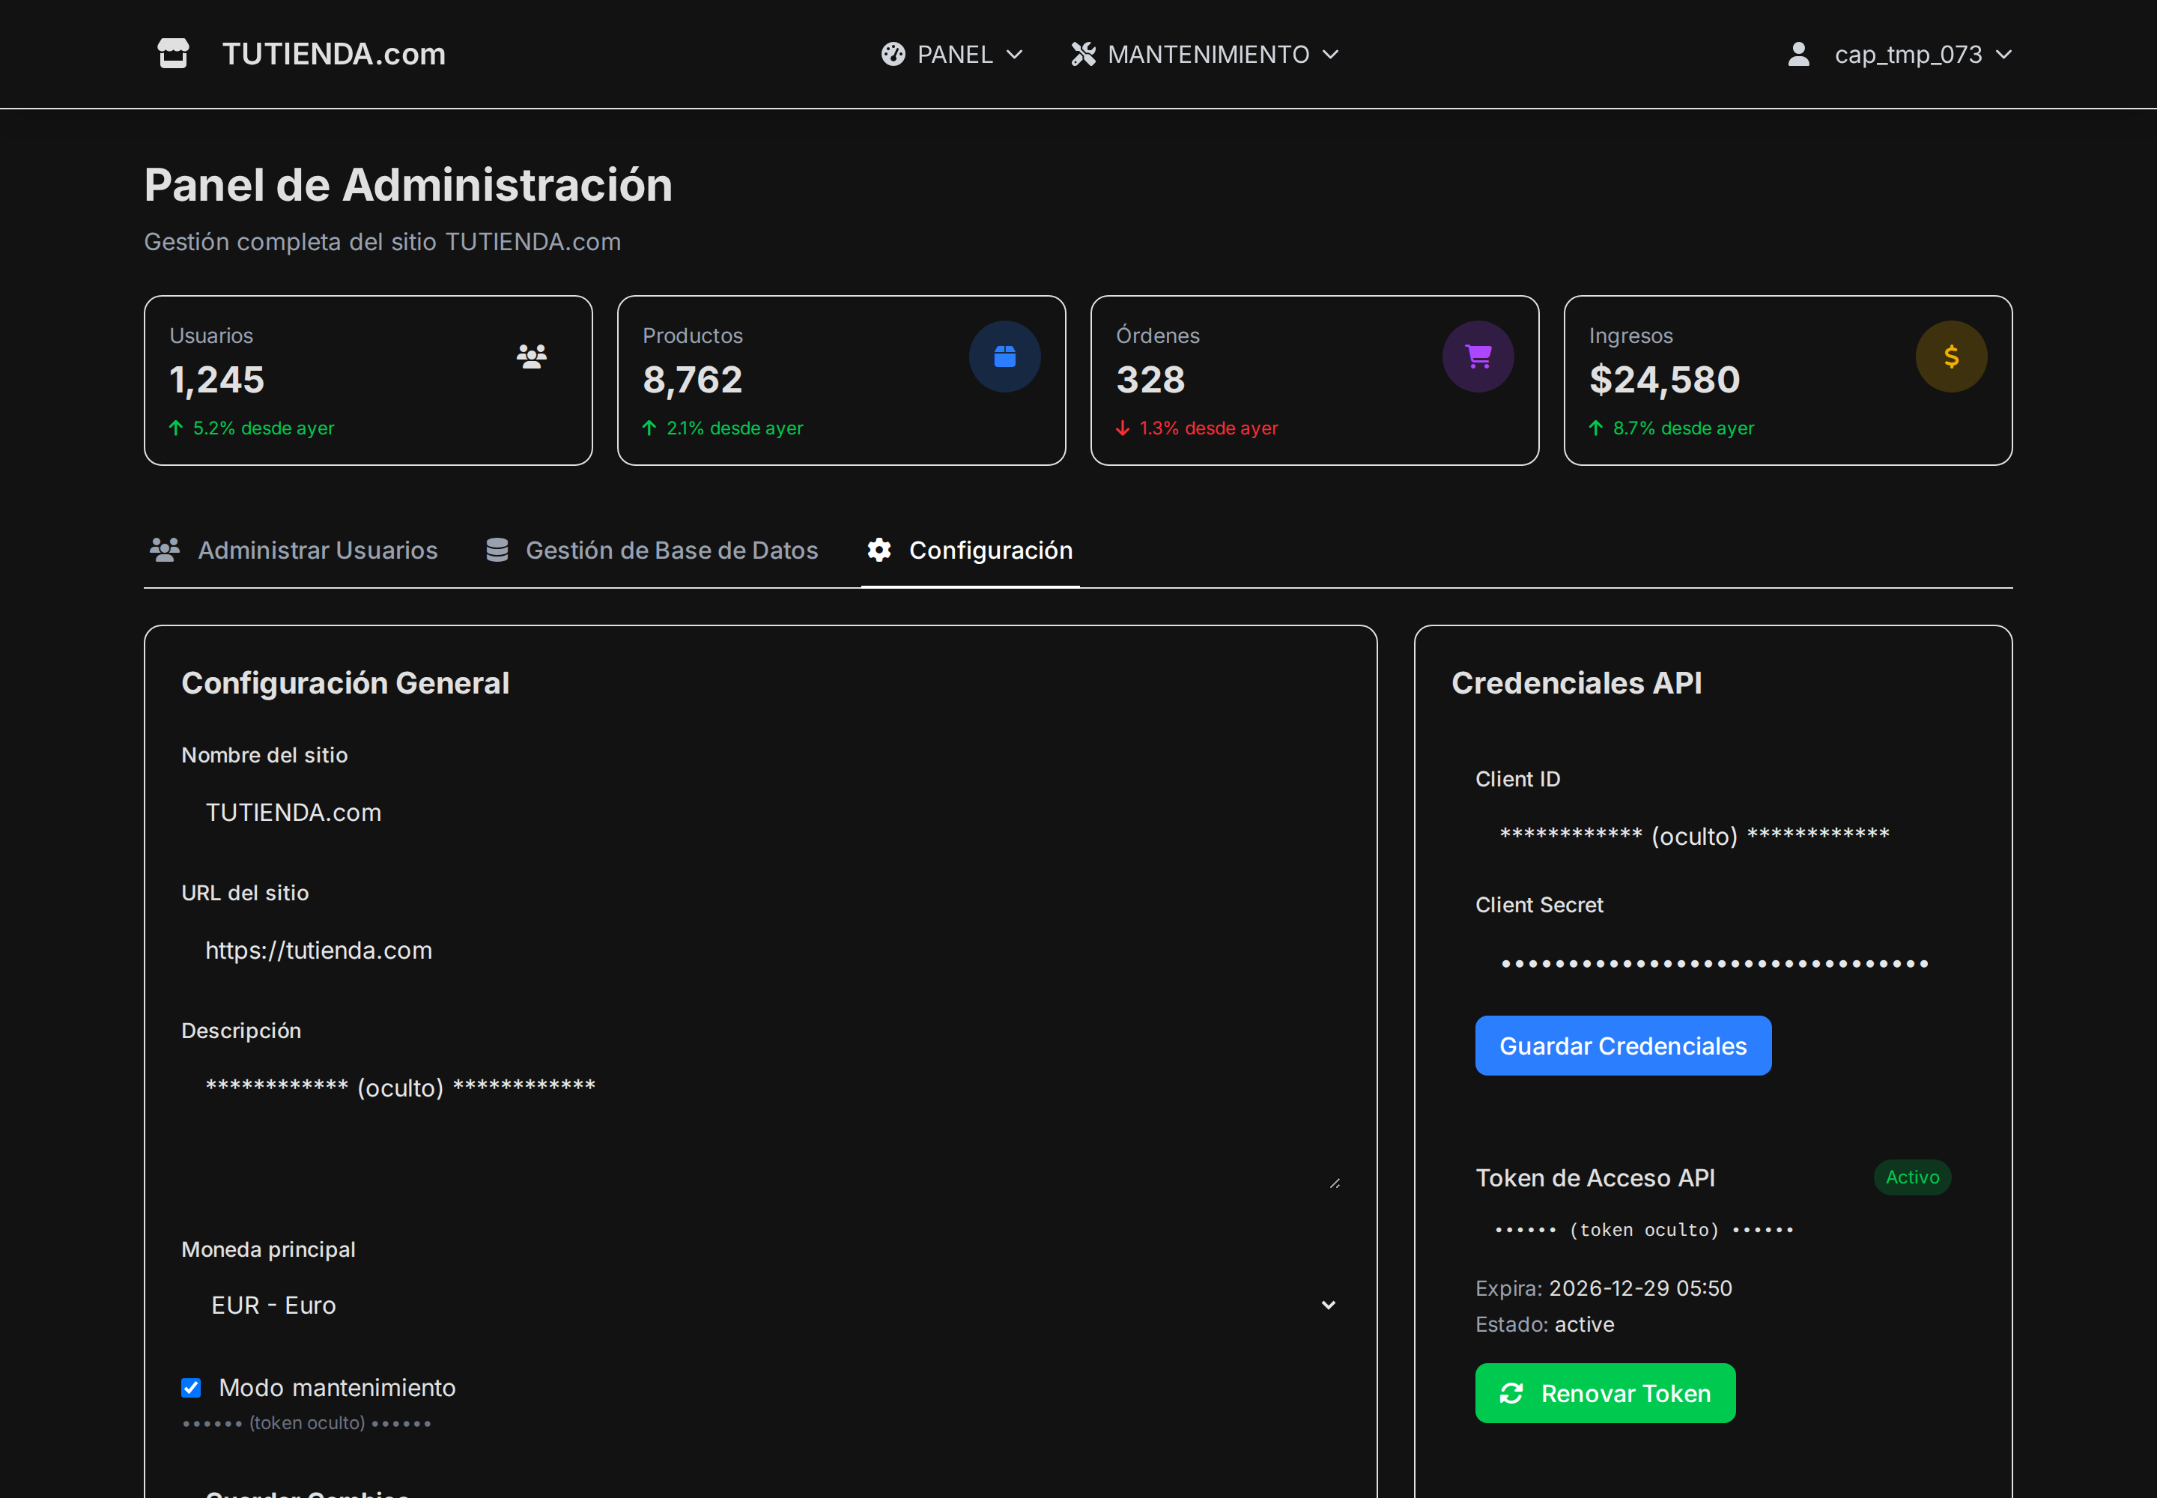This screenshot has width=2157, height=1498.
Task: Click the red down arrow under Órdenes
Action: pos(1122,428)
